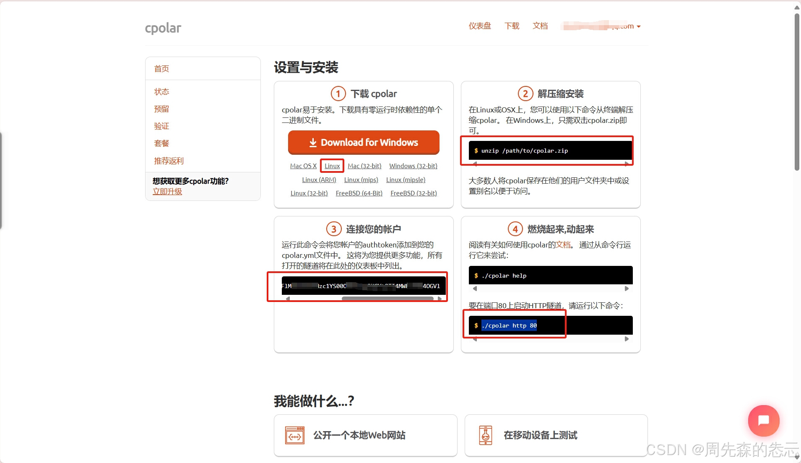801x463 pixels.
Task: Click the Linux (ARM) download link
Action: click(319, 180)
